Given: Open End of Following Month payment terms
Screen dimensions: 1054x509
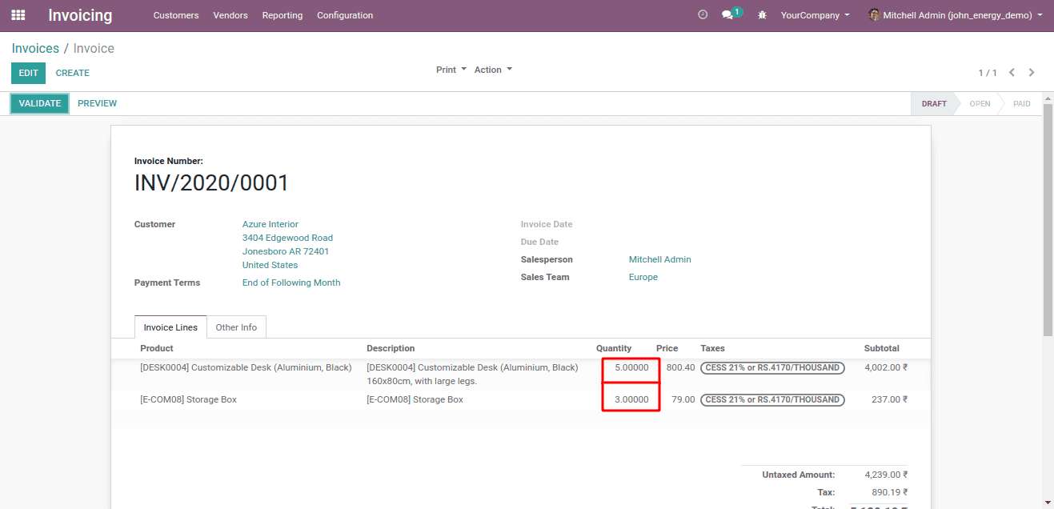Looking at the screenshot, I should 291,283.
